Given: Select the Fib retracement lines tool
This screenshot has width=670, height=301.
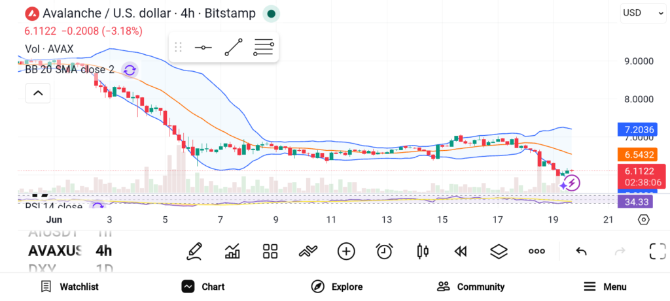Looking at the screenshot, I should tap(264, 47).
